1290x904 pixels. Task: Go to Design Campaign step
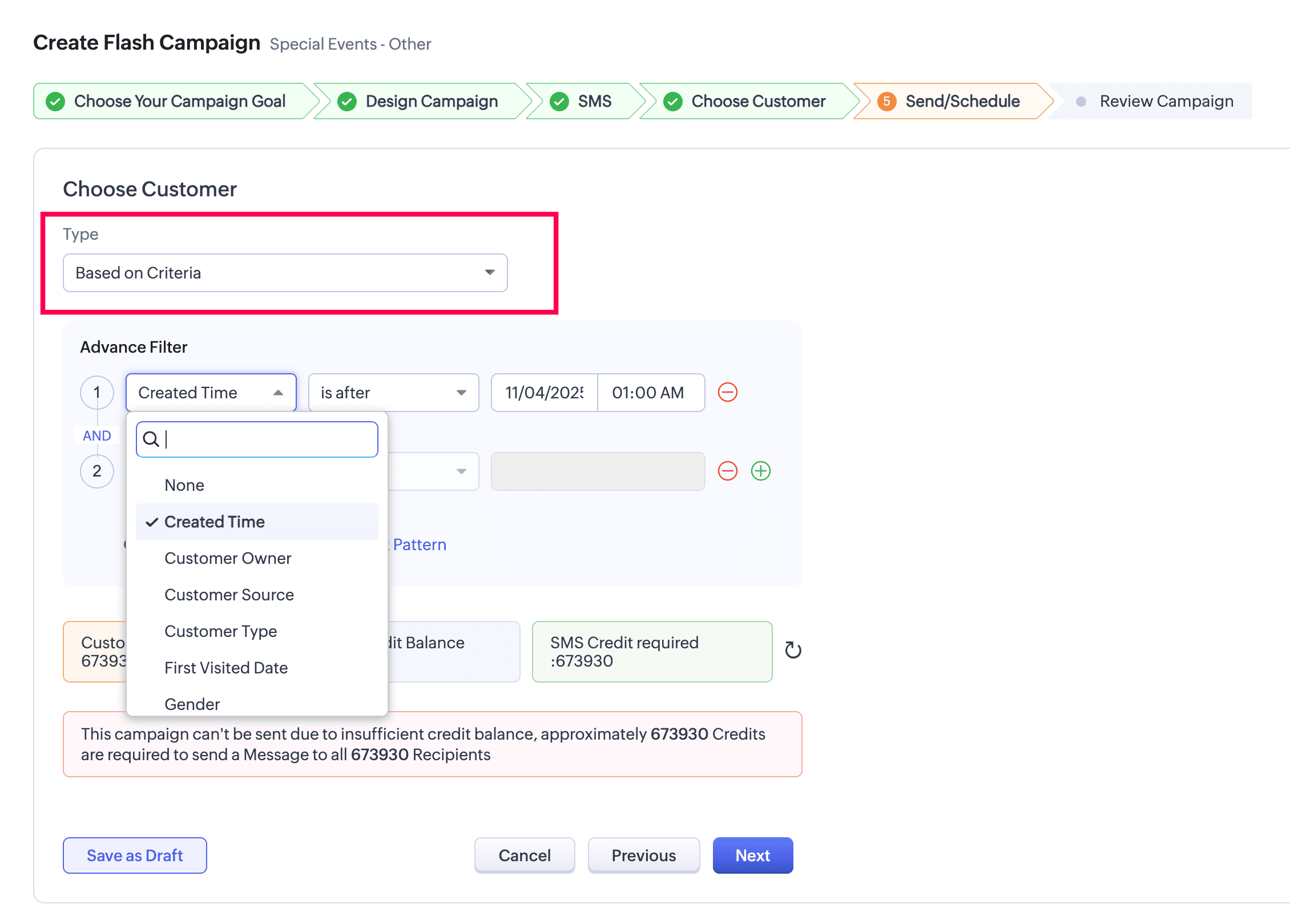click(422, 102)
